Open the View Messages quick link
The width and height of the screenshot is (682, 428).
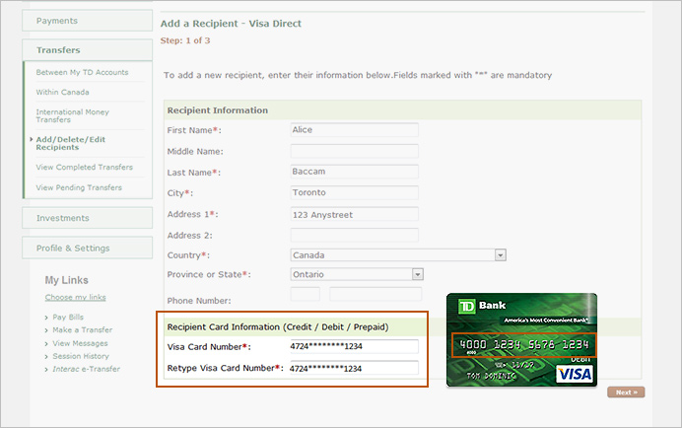point(80,343)
